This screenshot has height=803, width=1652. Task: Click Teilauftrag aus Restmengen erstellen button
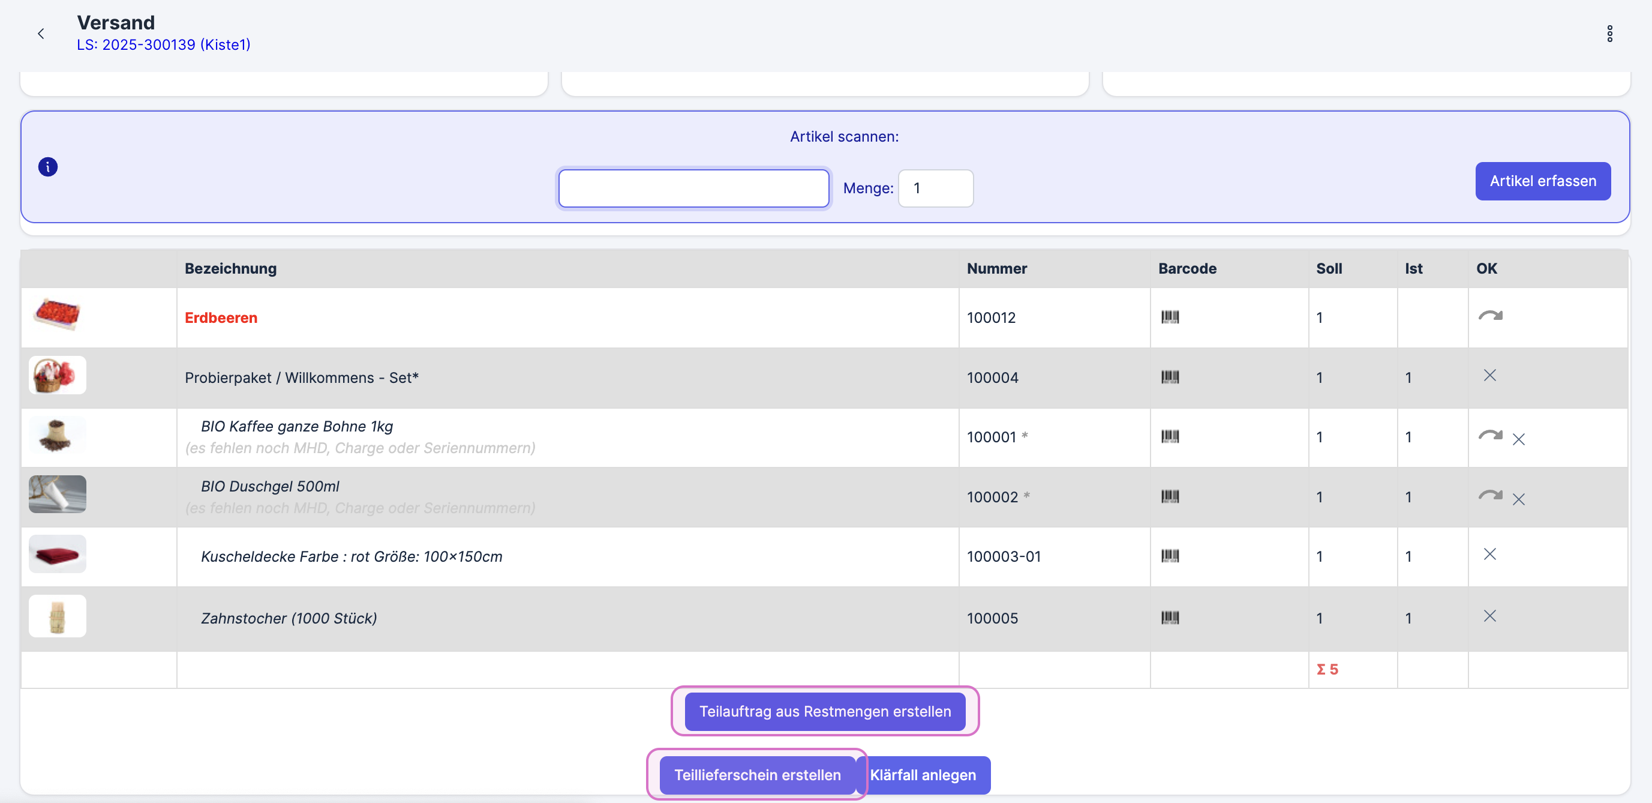point(824,711)
